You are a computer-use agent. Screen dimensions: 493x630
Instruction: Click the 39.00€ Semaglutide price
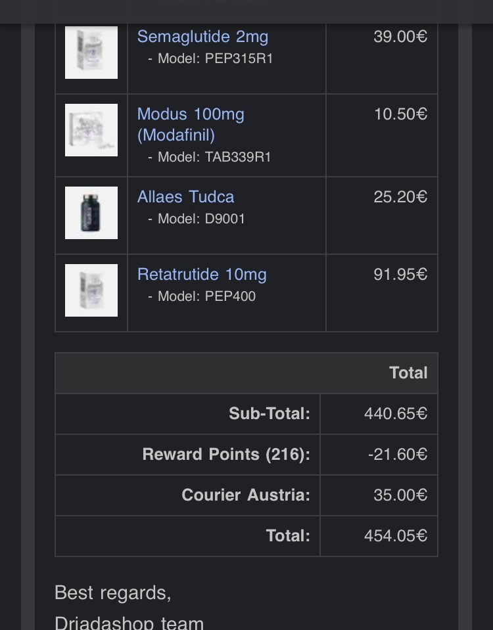click(x=400, y=37)
